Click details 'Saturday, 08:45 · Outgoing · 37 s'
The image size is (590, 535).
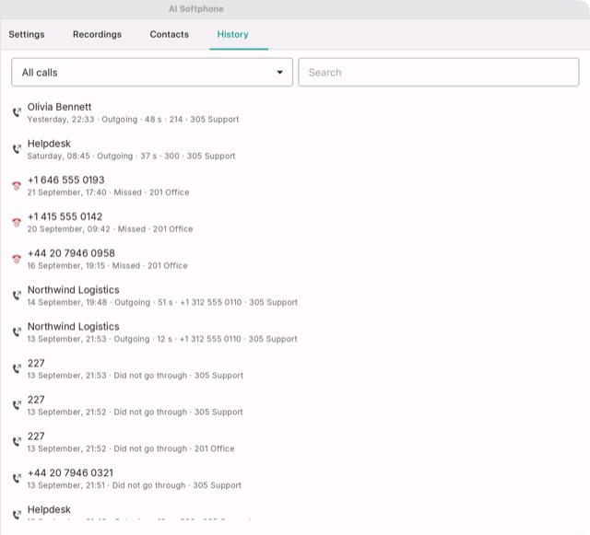(92, 156)
